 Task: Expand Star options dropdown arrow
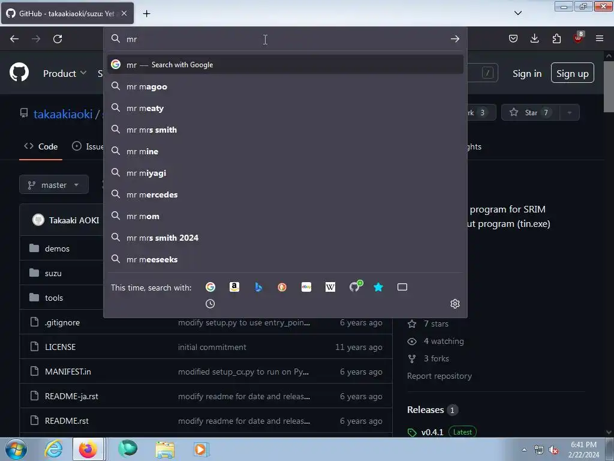(x=570, y=112)
